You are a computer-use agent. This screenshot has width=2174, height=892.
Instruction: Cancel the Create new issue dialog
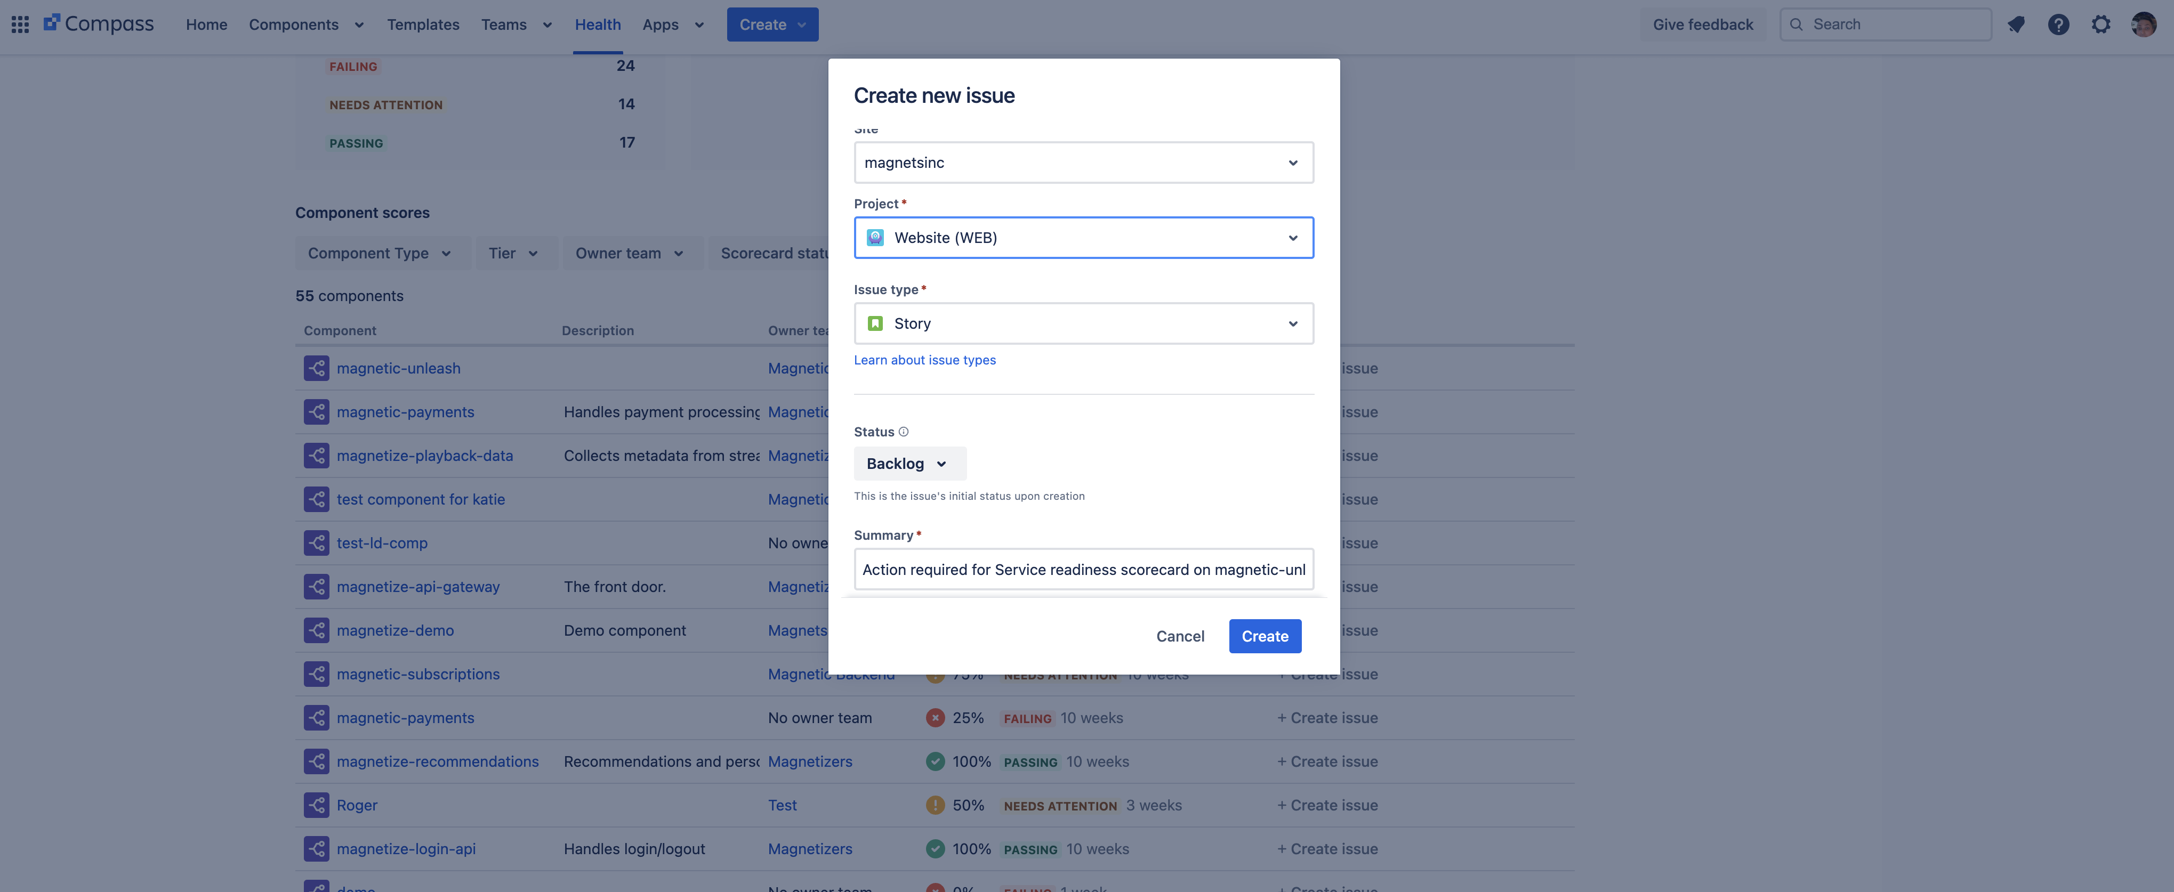(x=1180, y=636)
